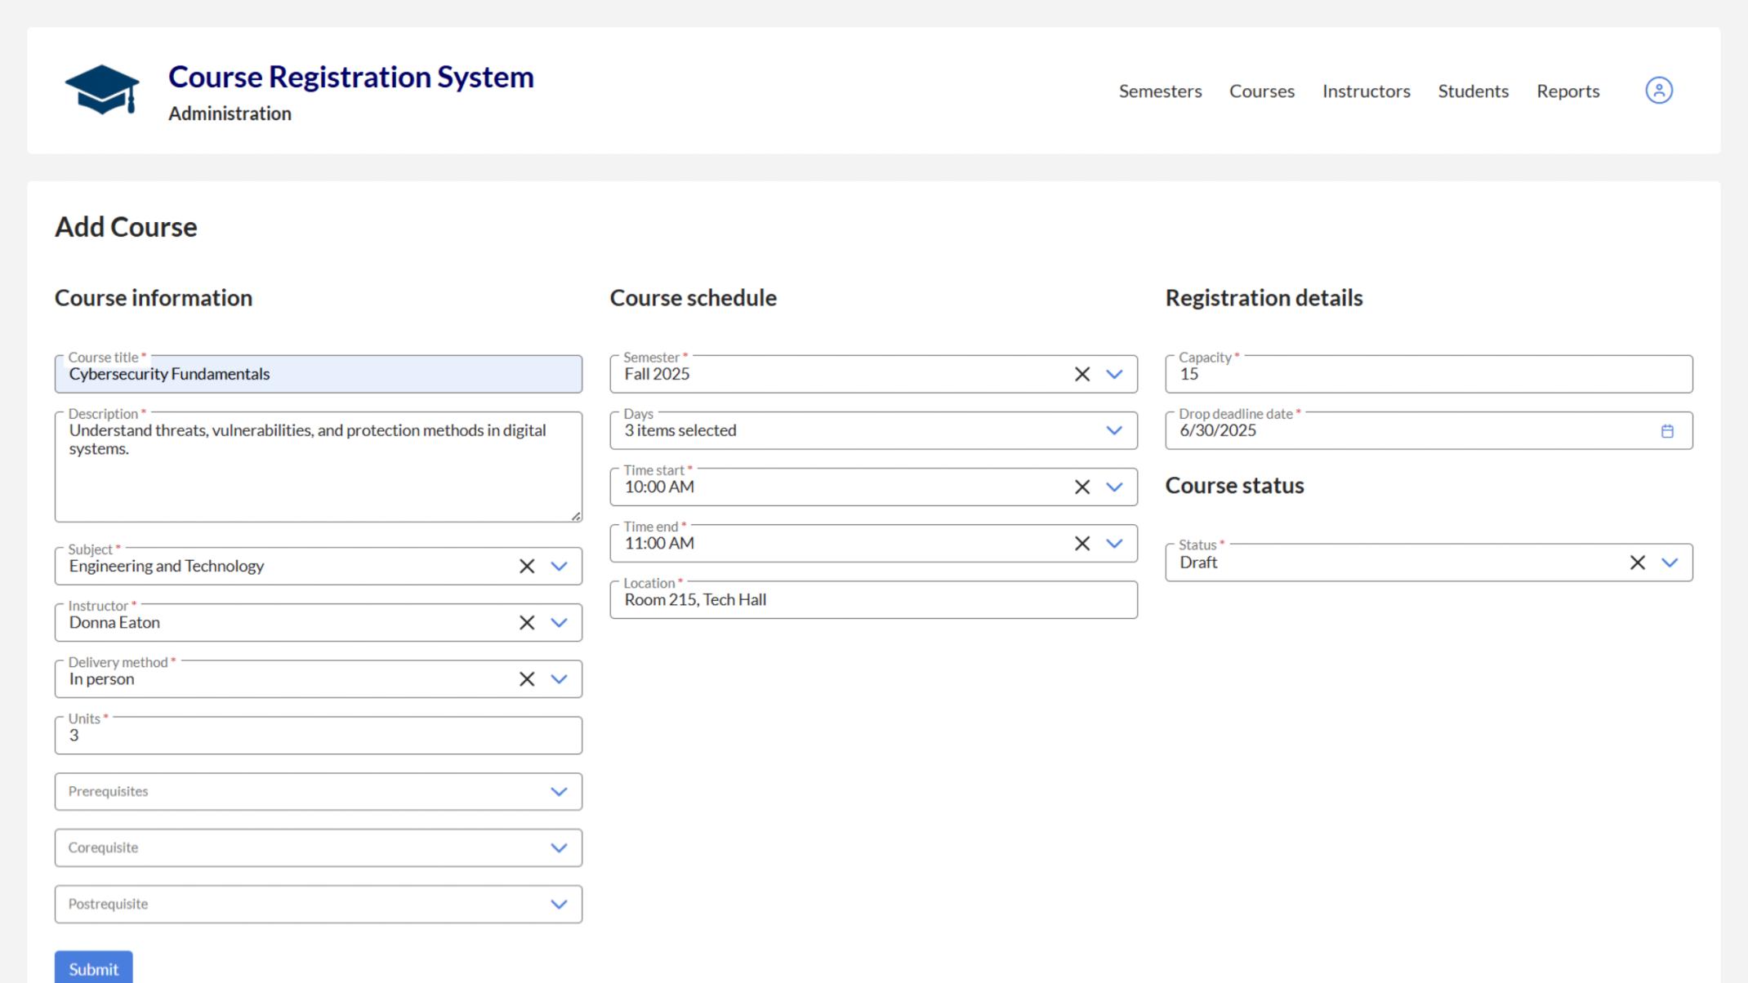Expand the Delivery method dropdown chevron
Viewport: 1748px width, 983px height.
pyautogui.click(x=559, y=678)
